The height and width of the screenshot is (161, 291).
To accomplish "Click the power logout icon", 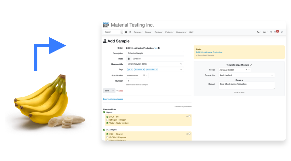I will pyautogui.click(x=282, y=32).
